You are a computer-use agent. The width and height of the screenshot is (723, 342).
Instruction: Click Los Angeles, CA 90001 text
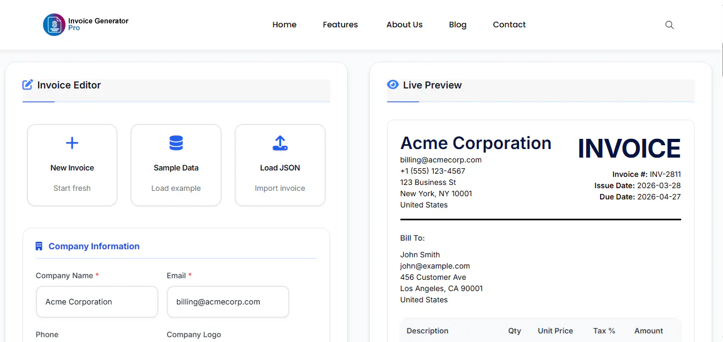(441, 288)
